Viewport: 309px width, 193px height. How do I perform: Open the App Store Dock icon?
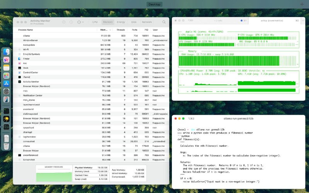6,83
